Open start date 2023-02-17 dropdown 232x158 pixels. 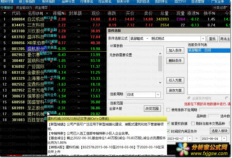pos(190,139)
